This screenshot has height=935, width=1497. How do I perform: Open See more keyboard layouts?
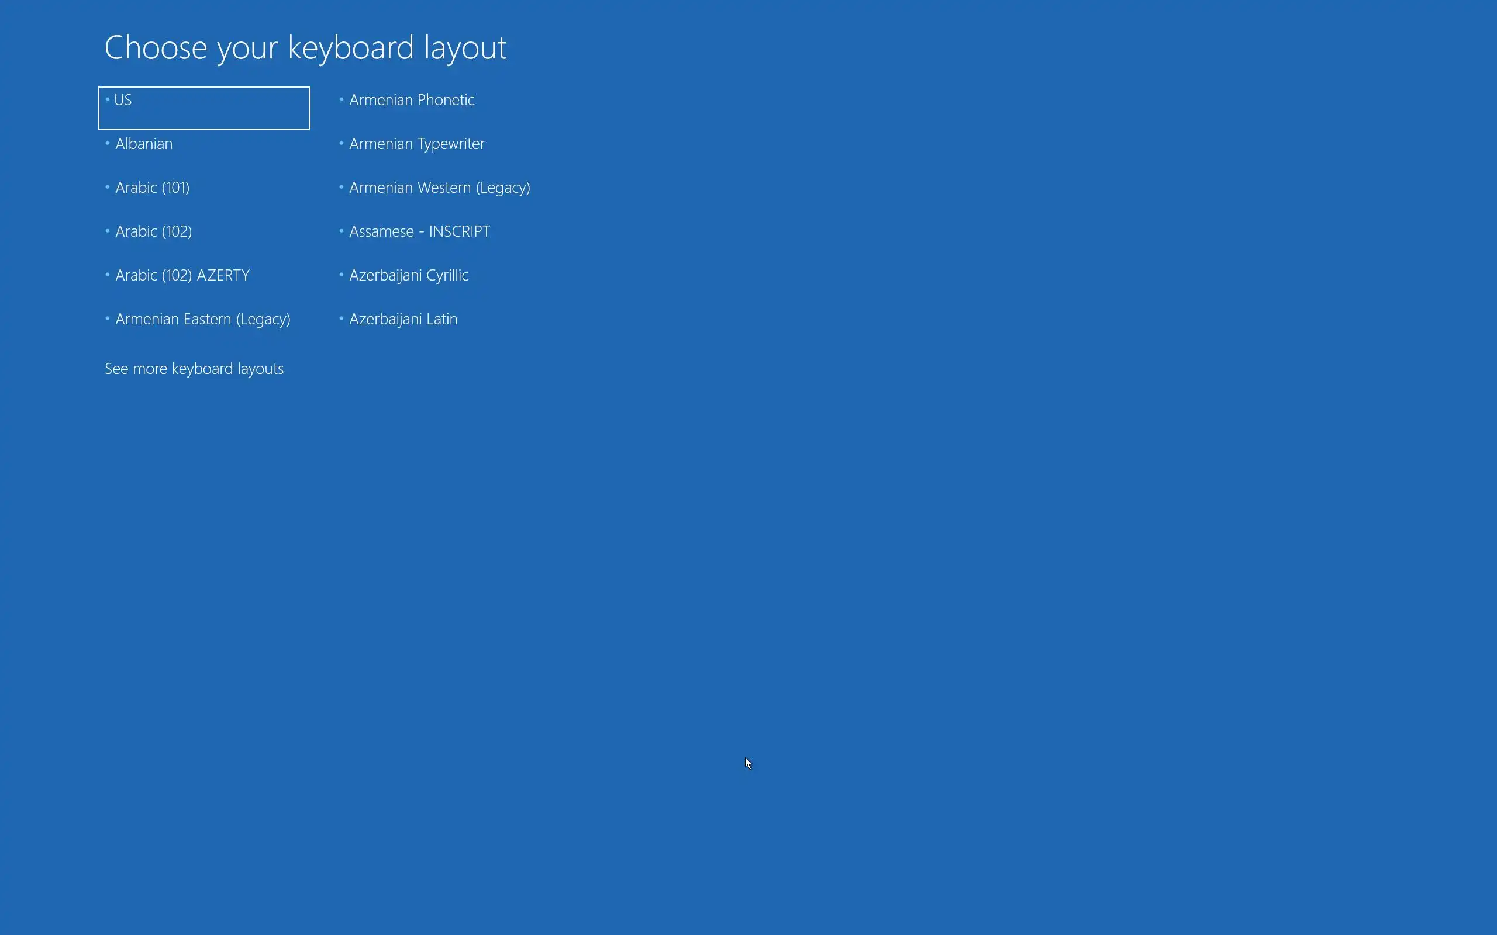pyautogui.click(x=194, y=369)
